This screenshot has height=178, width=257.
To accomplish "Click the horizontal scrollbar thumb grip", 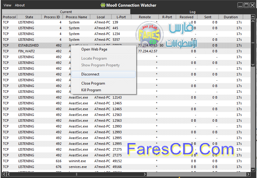I will pos(76,174).
